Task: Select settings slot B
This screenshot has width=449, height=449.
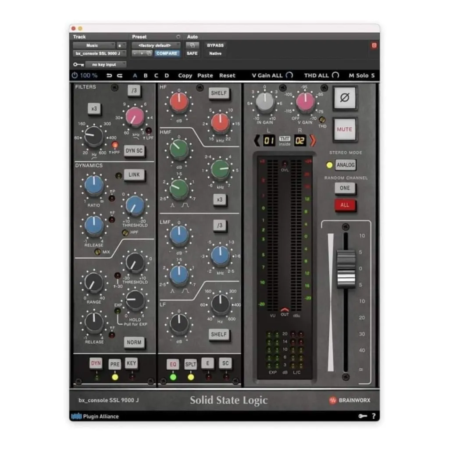Action: coord(146,75)
